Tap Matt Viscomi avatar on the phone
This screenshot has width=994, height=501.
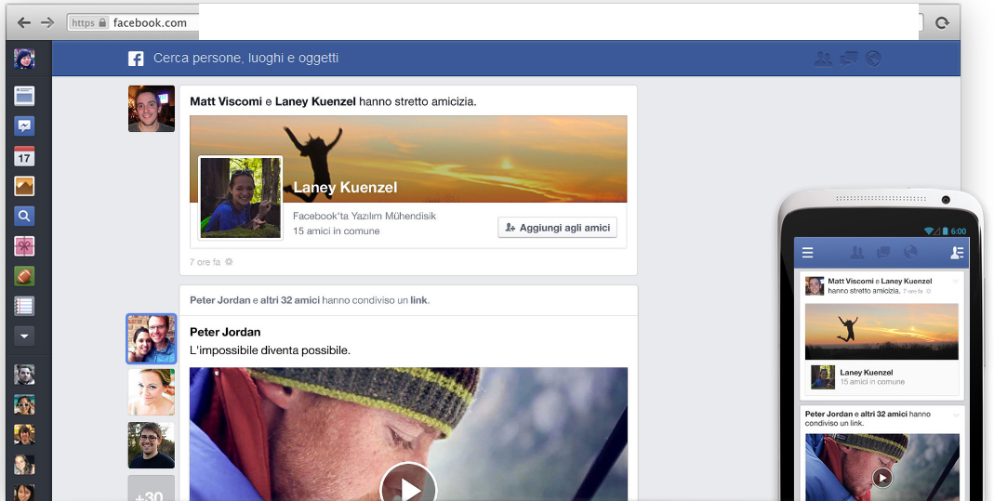coord(815,285)
